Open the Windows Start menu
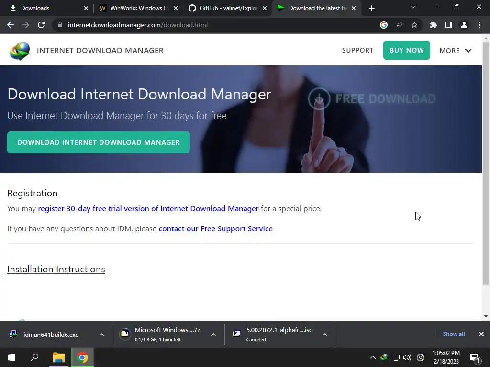490x367 pixels. coord(11,357)
